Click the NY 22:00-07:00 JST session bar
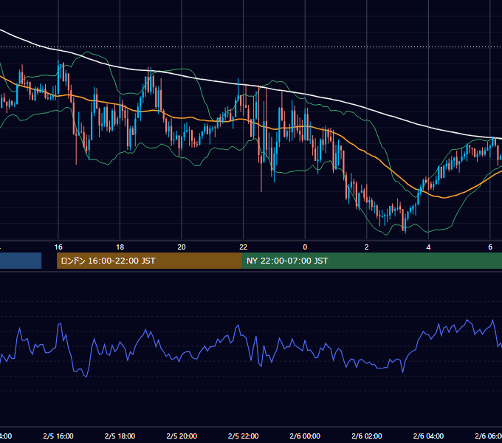502x443 pixels. pos(371,261)
